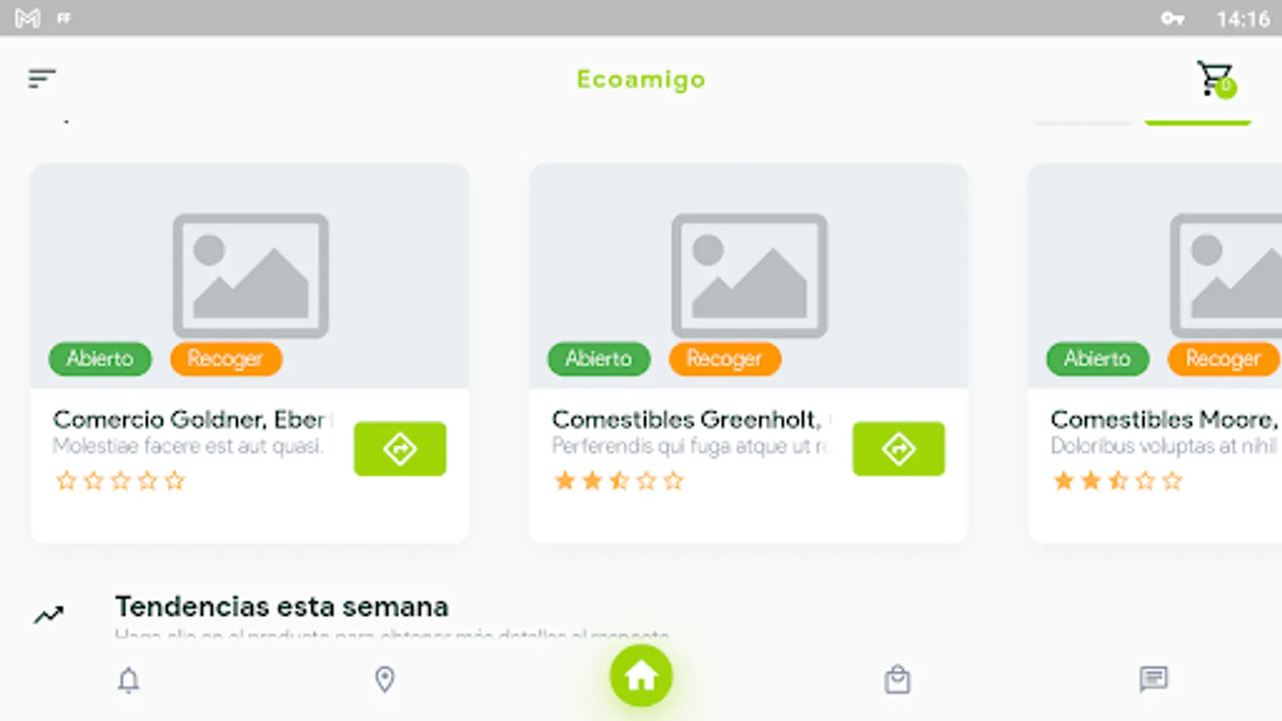
Task: Get directions to Comestibles Greenholt
Action: click(x=898, y=449)
